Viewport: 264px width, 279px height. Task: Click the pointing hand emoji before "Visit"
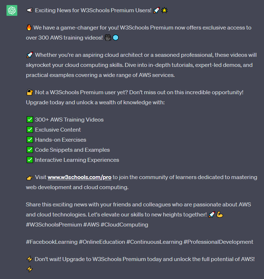click(30, 177)
